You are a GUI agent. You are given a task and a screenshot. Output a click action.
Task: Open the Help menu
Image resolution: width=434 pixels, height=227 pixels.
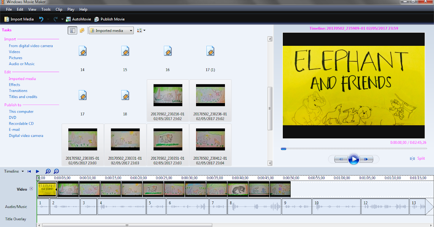[x=83, y=9]
